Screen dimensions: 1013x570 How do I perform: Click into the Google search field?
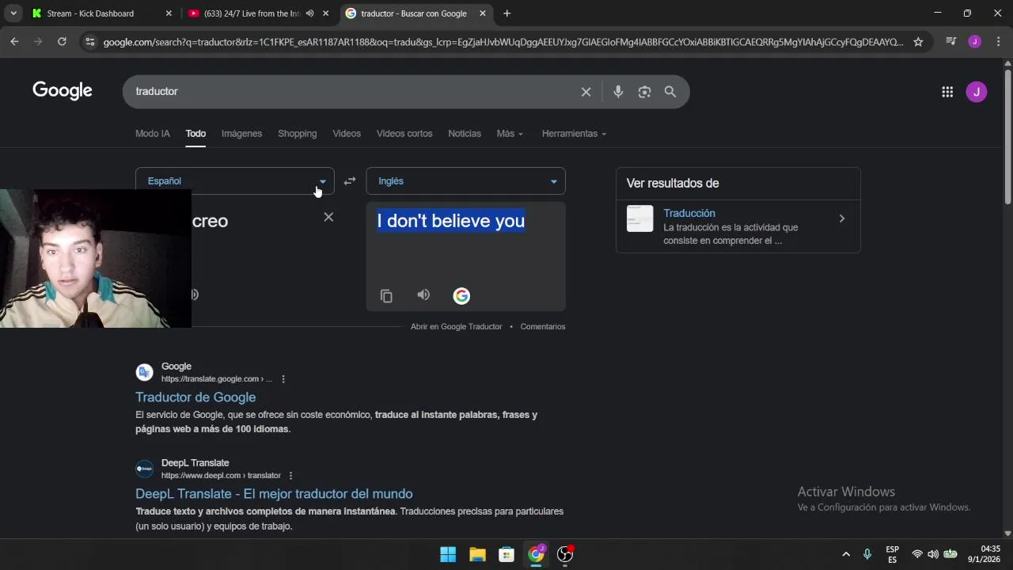[356, 92]
